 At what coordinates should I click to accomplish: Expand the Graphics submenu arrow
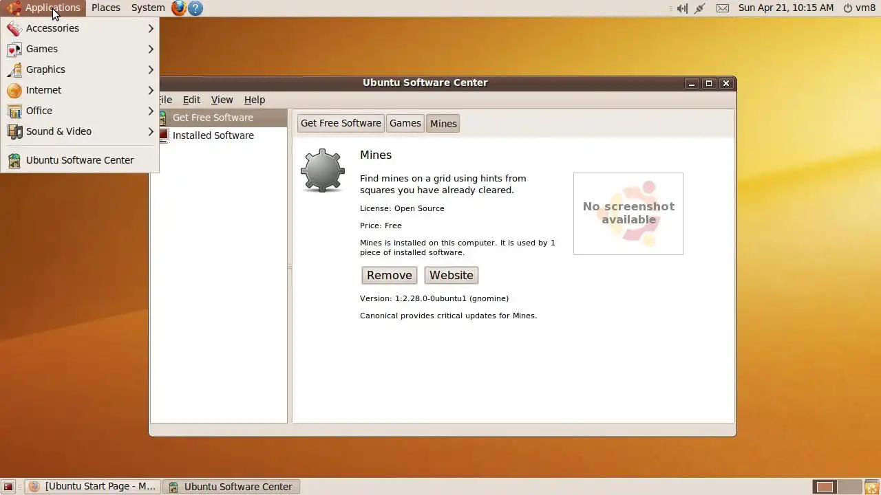[151, 69]
